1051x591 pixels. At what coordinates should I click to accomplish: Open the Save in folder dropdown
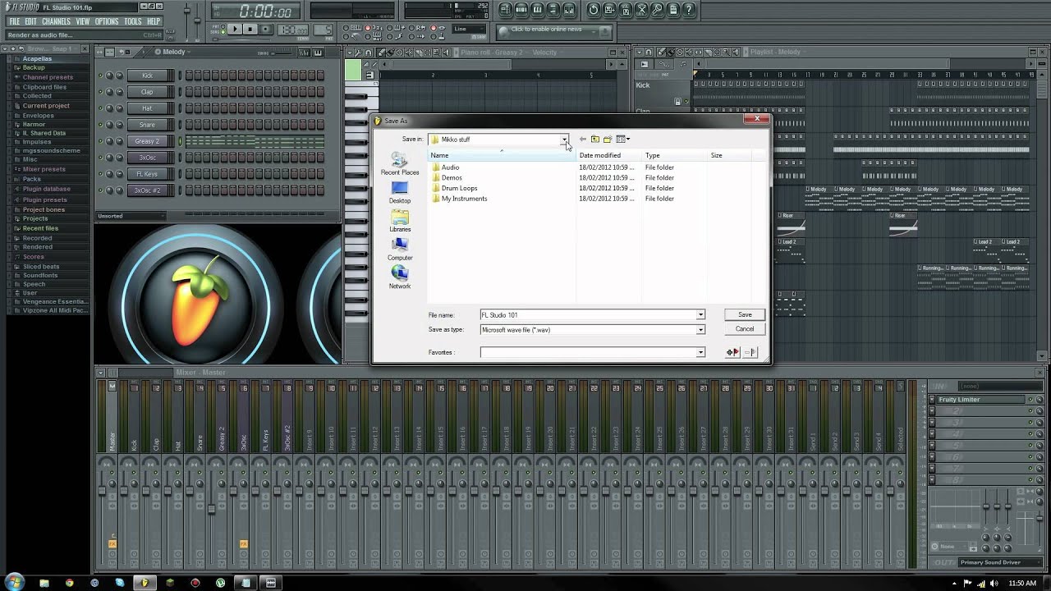click(x=564, y=140)
